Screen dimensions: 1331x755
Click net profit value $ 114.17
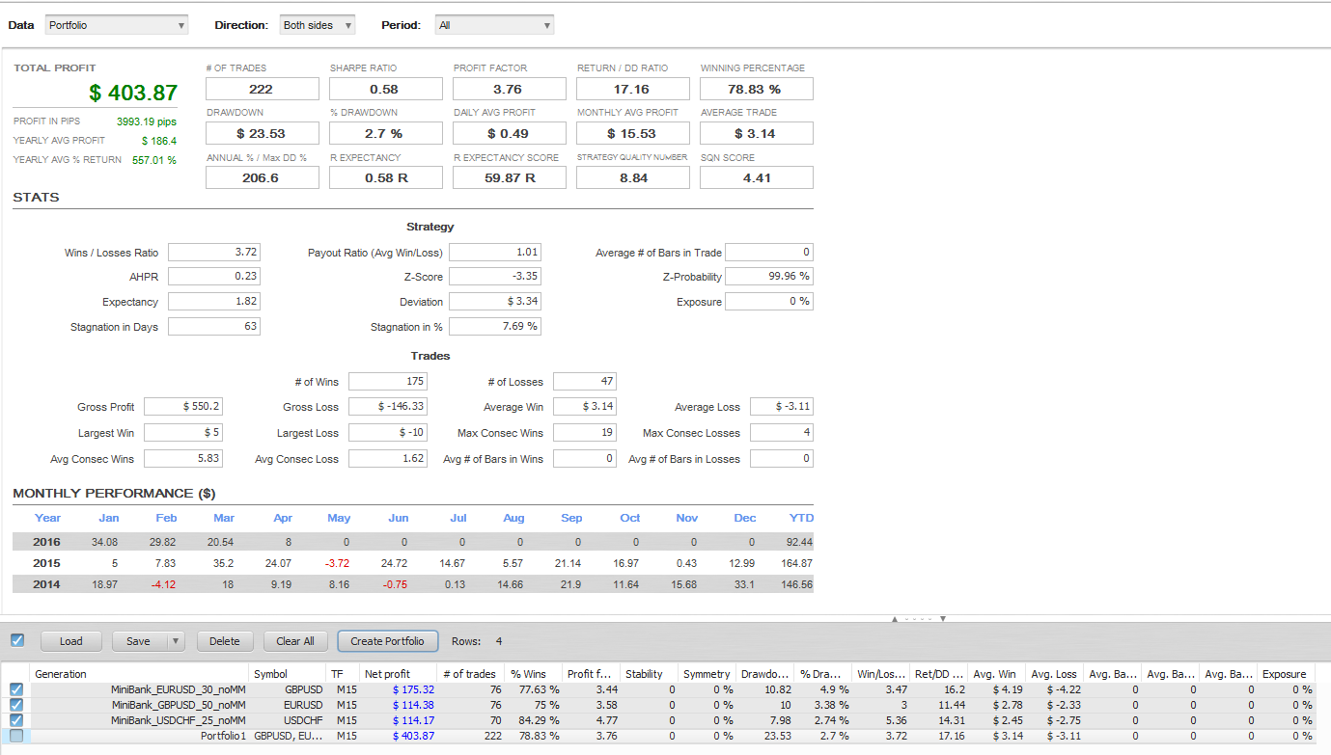[x=413, y=720]
